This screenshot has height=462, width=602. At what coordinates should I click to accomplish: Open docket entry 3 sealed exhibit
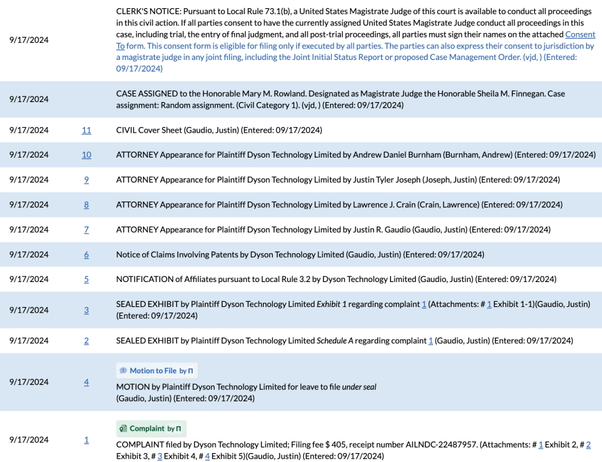pyautogui.click(x=86, y=309)
